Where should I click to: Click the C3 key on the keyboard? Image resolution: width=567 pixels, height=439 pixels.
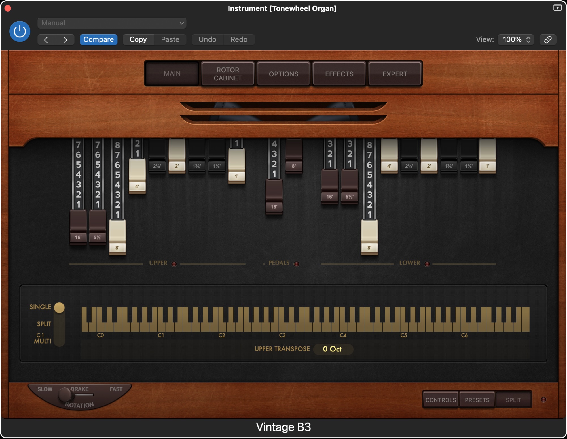point(282,327)
